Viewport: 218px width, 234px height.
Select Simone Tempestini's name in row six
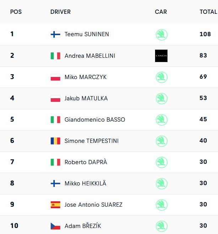click(x=91, y=141)
